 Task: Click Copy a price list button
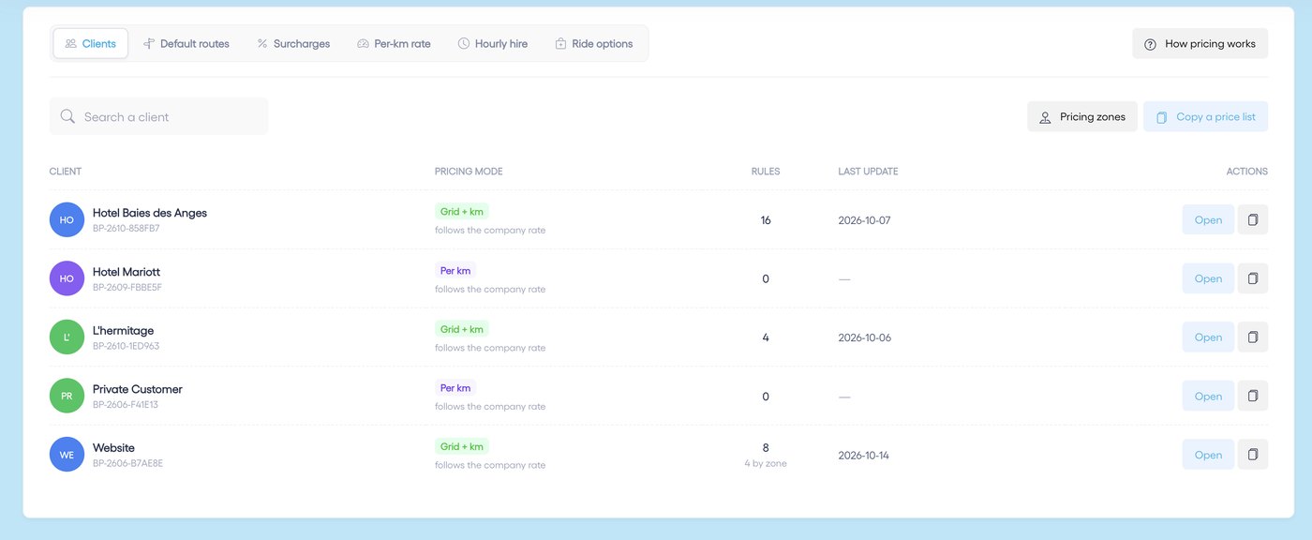pos(1205,117)
